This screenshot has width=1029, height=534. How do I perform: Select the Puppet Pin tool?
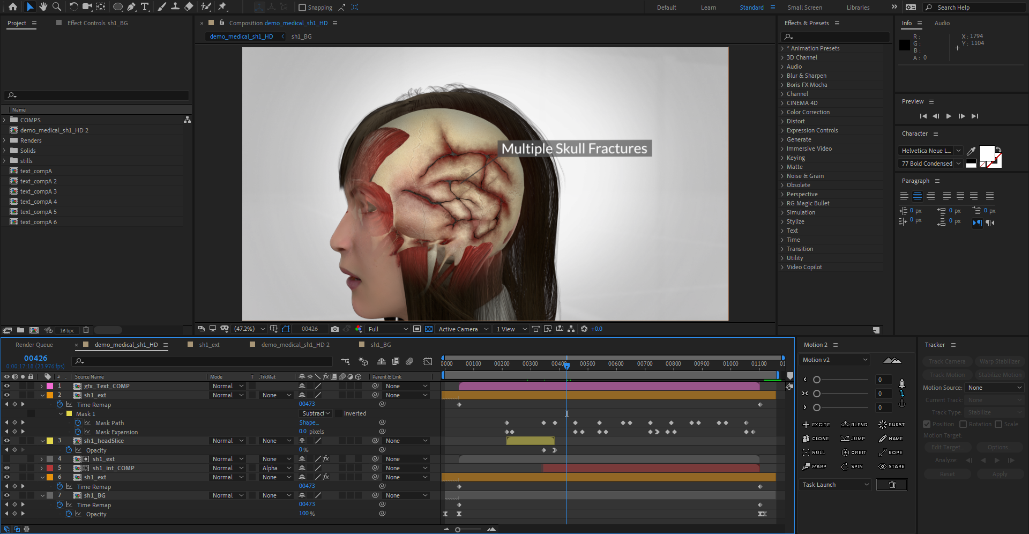(x=222, y=7)
